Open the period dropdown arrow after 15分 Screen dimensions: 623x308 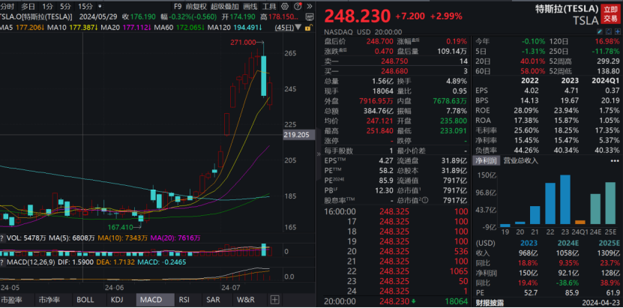click(99, 6)
